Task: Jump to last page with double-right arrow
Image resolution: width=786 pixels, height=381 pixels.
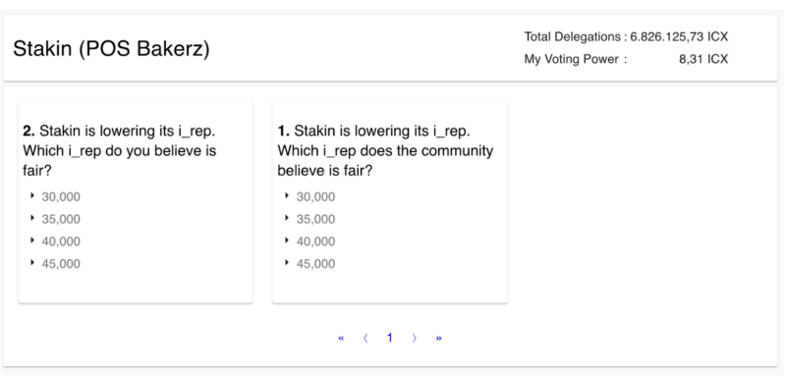Action: 438,339
